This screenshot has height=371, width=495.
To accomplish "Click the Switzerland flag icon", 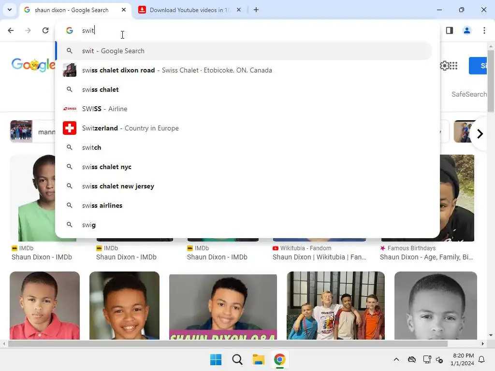I will pos(70,128).
